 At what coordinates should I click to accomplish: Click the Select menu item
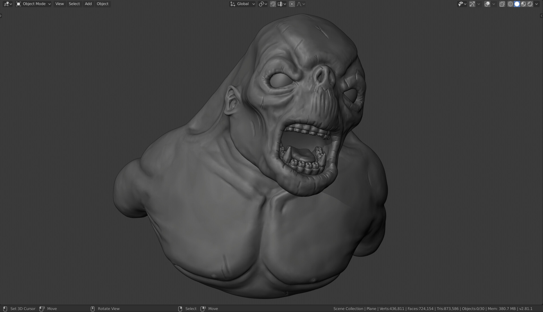[74, 4]
